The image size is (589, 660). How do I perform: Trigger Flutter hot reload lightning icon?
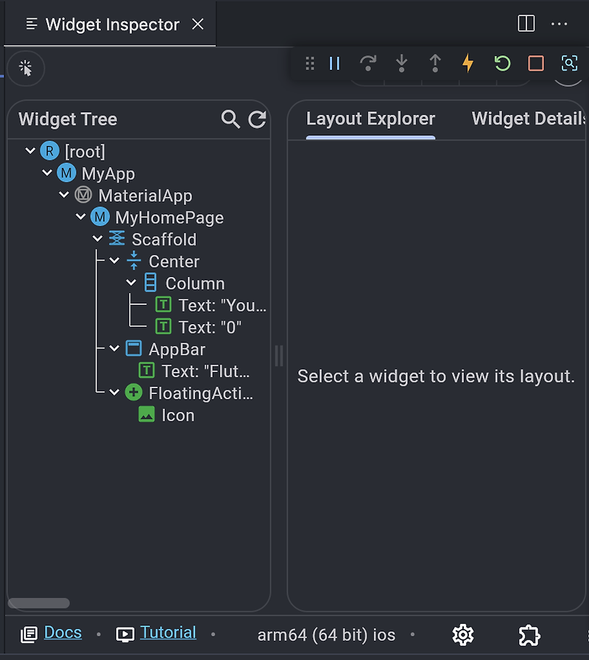click(x=468, y=63)
